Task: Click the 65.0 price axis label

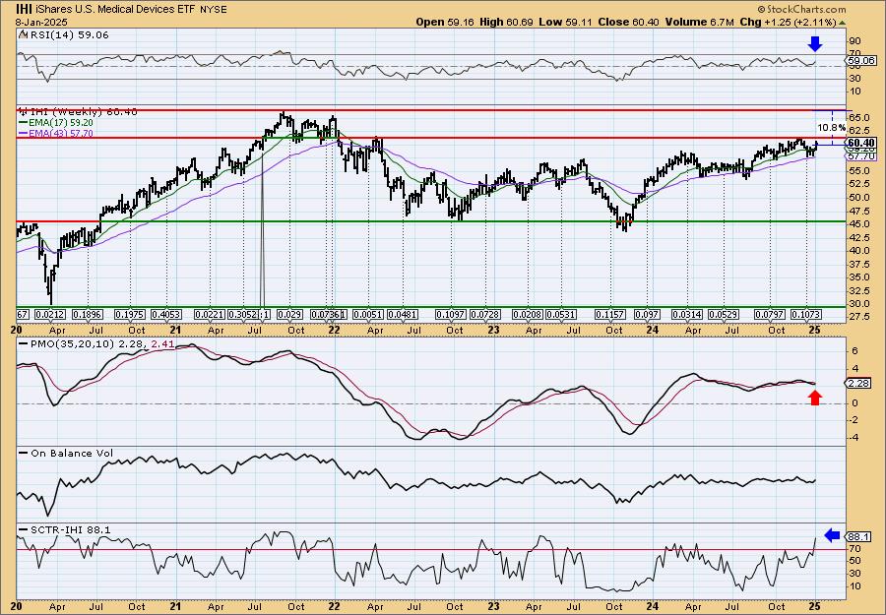Action: 857,117
